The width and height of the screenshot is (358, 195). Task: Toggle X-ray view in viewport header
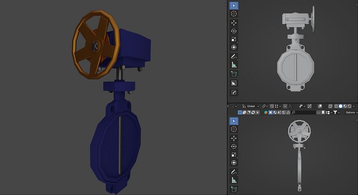330,106
